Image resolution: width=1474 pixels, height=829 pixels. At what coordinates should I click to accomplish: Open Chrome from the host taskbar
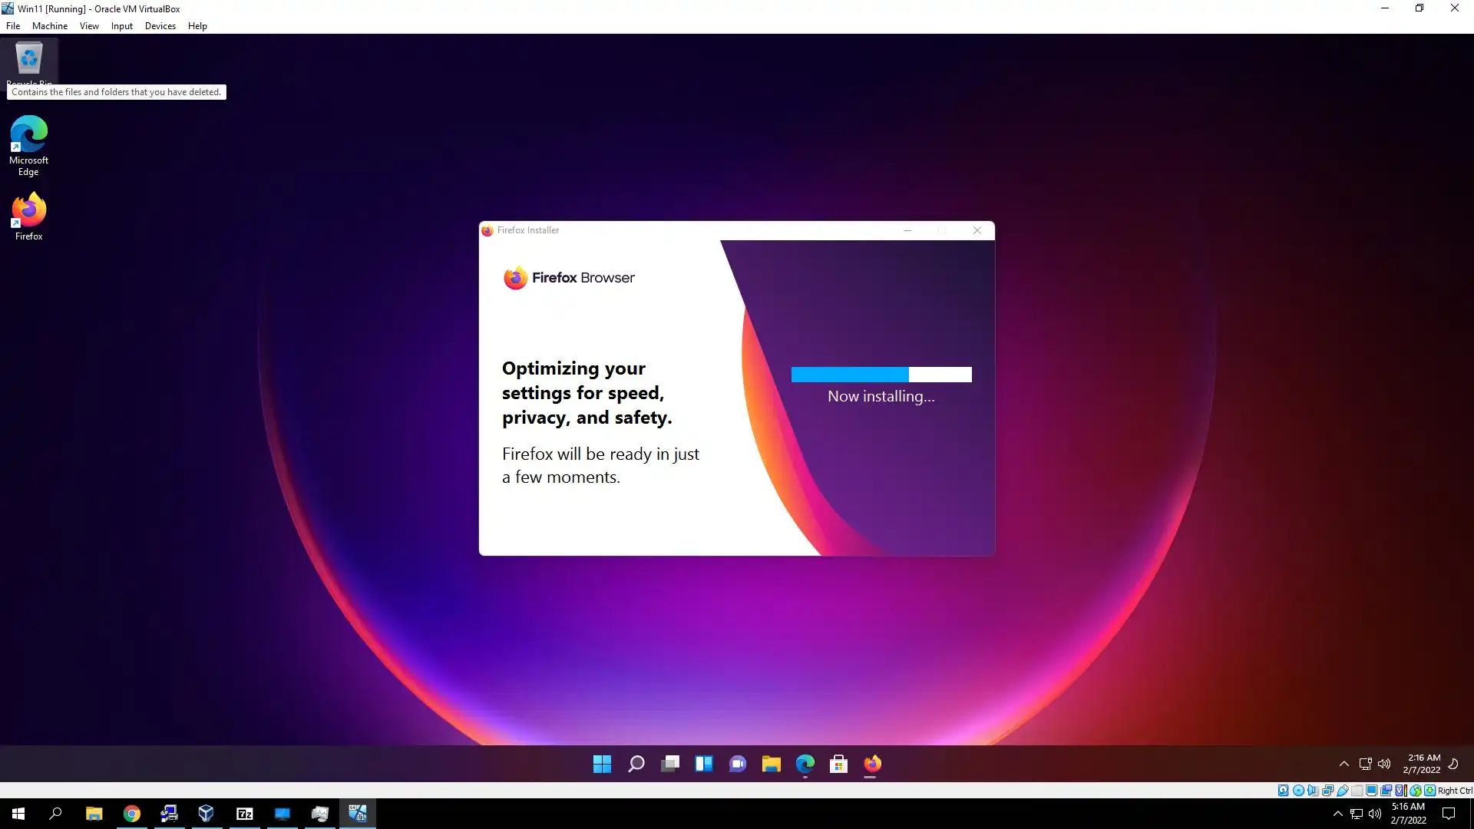[x=131, y=814]
